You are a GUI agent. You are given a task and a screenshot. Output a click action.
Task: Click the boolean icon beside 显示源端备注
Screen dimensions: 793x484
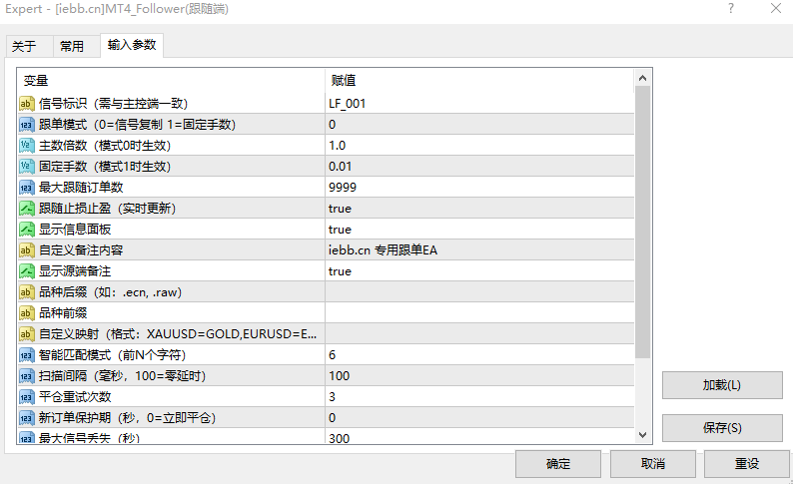pyautogui.click(x=26, y=271)
